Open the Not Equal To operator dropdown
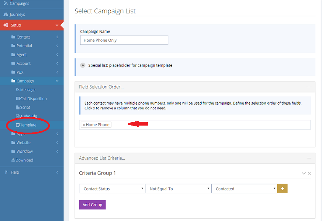 [x=178, y=189]
